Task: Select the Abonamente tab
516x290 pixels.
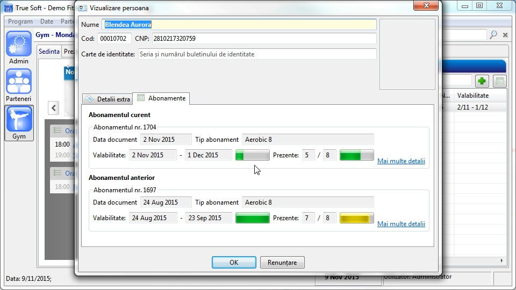Action: tap(161, 98)
